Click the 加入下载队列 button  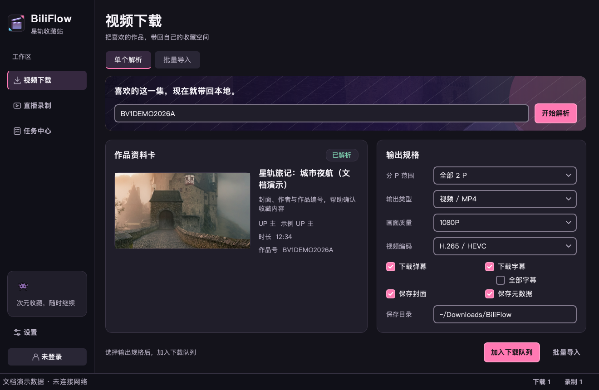512,352
